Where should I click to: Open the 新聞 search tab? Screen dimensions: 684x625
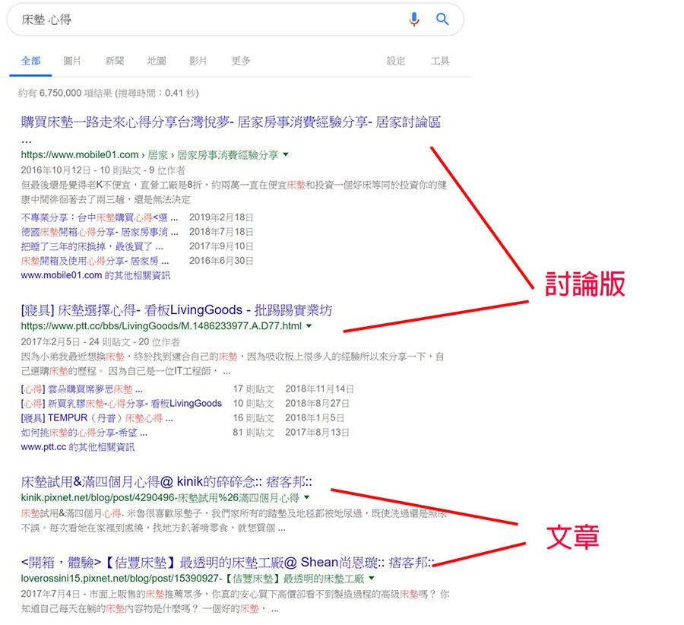coord(115,61)
